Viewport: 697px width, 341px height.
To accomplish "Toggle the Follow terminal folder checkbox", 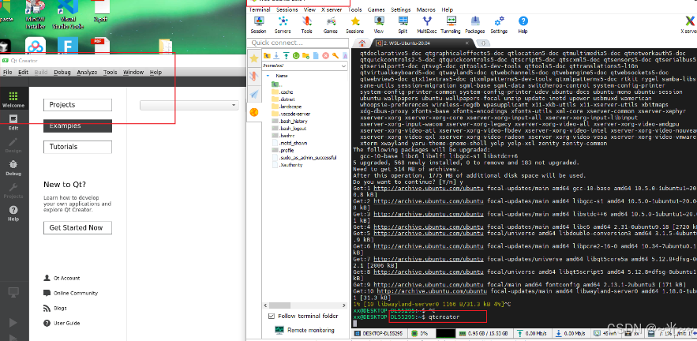I will pos(272,316).
